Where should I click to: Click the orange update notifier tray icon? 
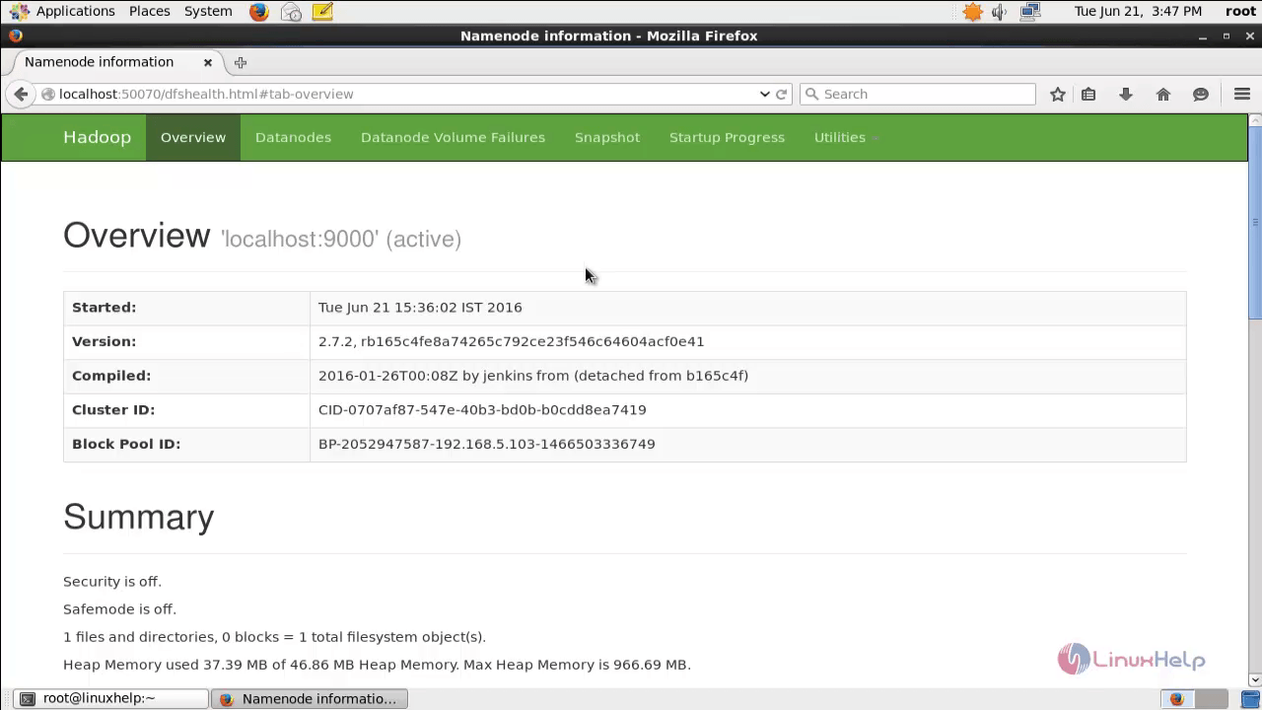973,12
